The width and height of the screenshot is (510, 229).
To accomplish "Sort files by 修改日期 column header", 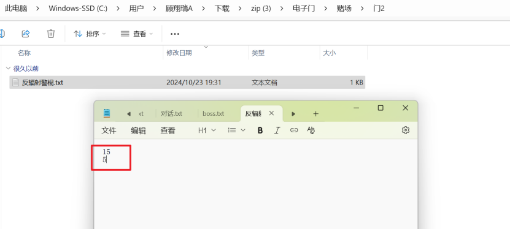I will coord(179,53).
